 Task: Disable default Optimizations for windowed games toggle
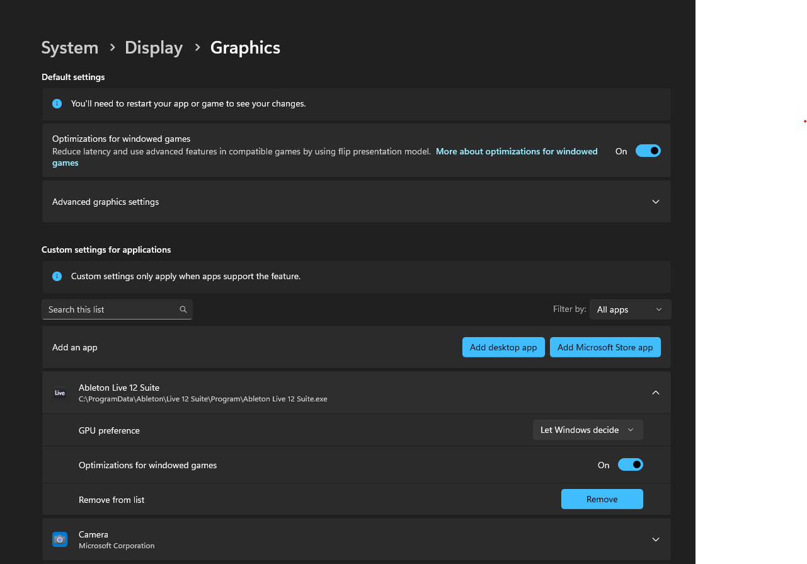click(648, 151)
